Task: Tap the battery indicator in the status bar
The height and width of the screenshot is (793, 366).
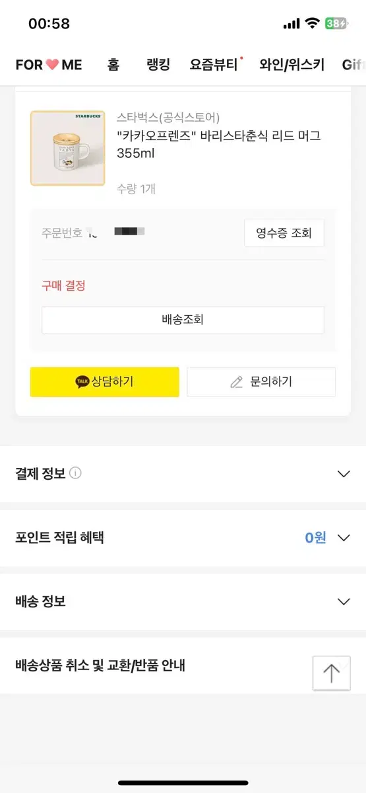Action: point(336,24)
